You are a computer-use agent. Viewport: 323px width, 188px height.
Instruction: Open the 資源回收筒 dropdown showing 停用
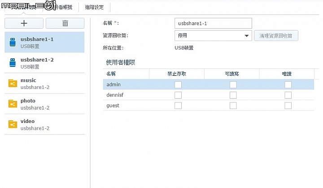213,35
